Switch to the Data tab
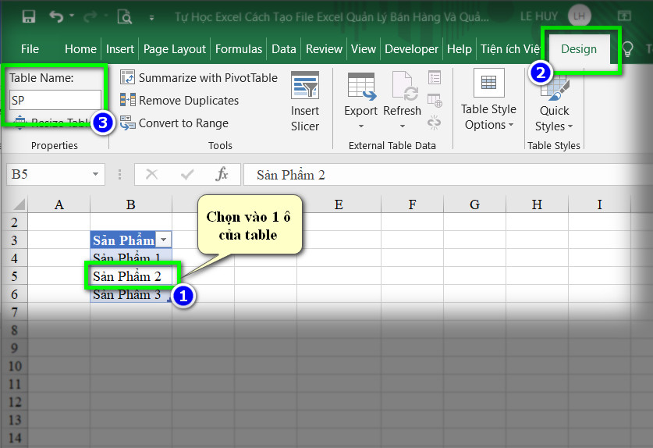Screen dimensions: 653x448 (x=284, y=49)
